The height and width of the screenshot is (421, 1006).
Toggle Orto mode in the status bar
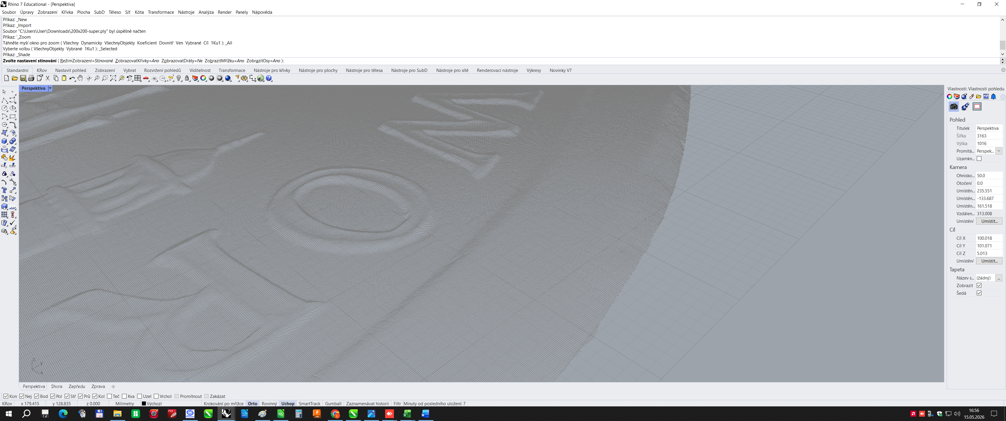[253, 404]
